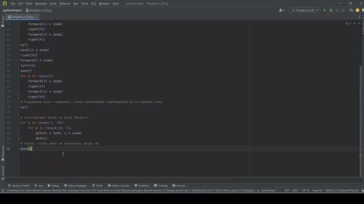The height and width of the screenshot is (204, 364).
Task: Click on the dot(4) code line
Action: point(42,138)
